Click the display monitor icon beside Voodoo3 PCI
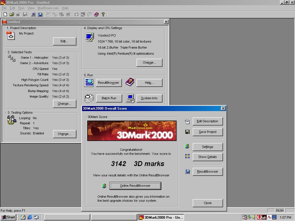Screen dimensions: 295x221 (x=90, y=37)
